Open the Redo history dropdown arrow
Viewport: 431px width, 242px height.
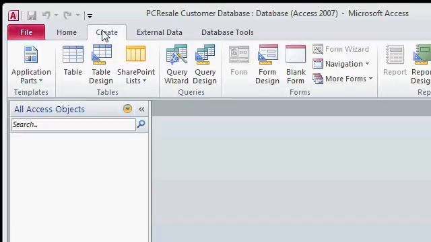[78, 15]
